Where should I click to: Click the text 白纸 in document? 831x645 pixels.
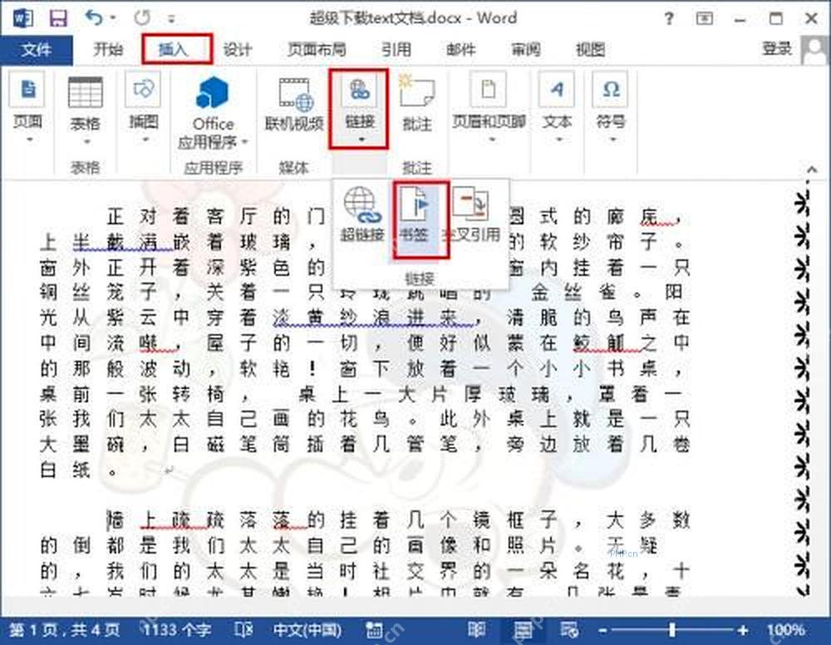(x=65, y=470)
